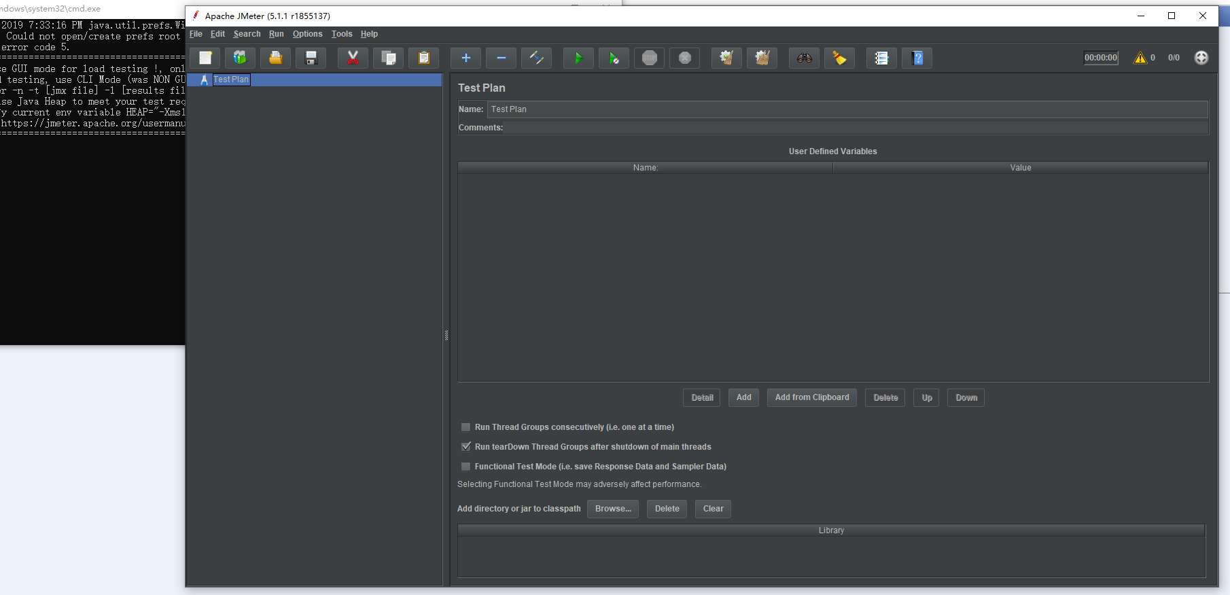The image size is (1230, 595).
Task: Delete classpath library entry
Action: coord(667,509)
